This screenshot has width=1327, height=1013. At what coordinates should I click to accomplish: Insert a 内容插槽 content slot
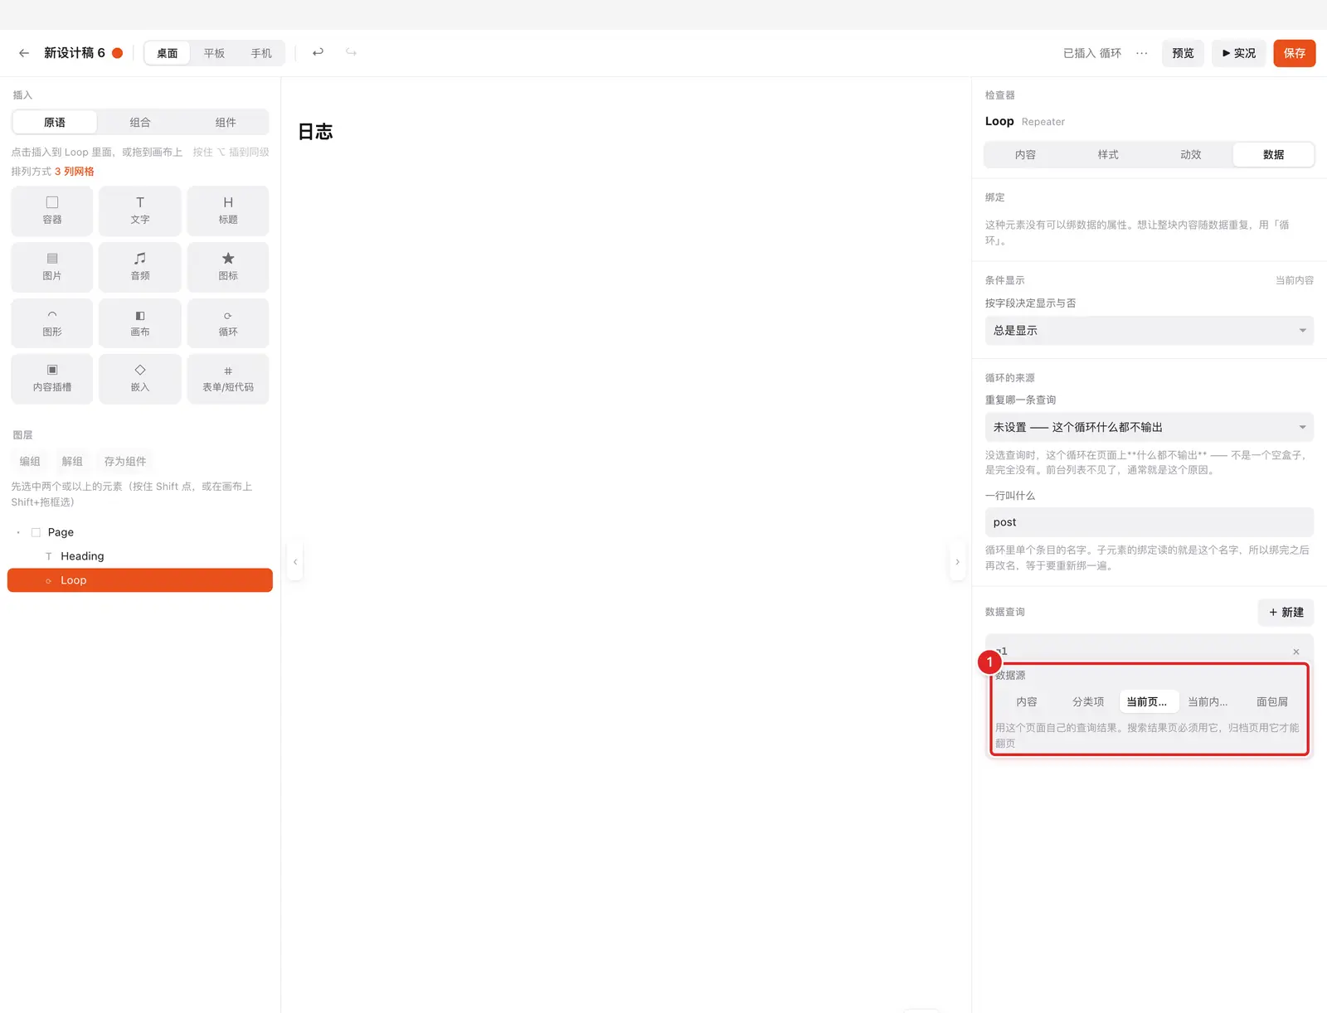pos(52,379)
